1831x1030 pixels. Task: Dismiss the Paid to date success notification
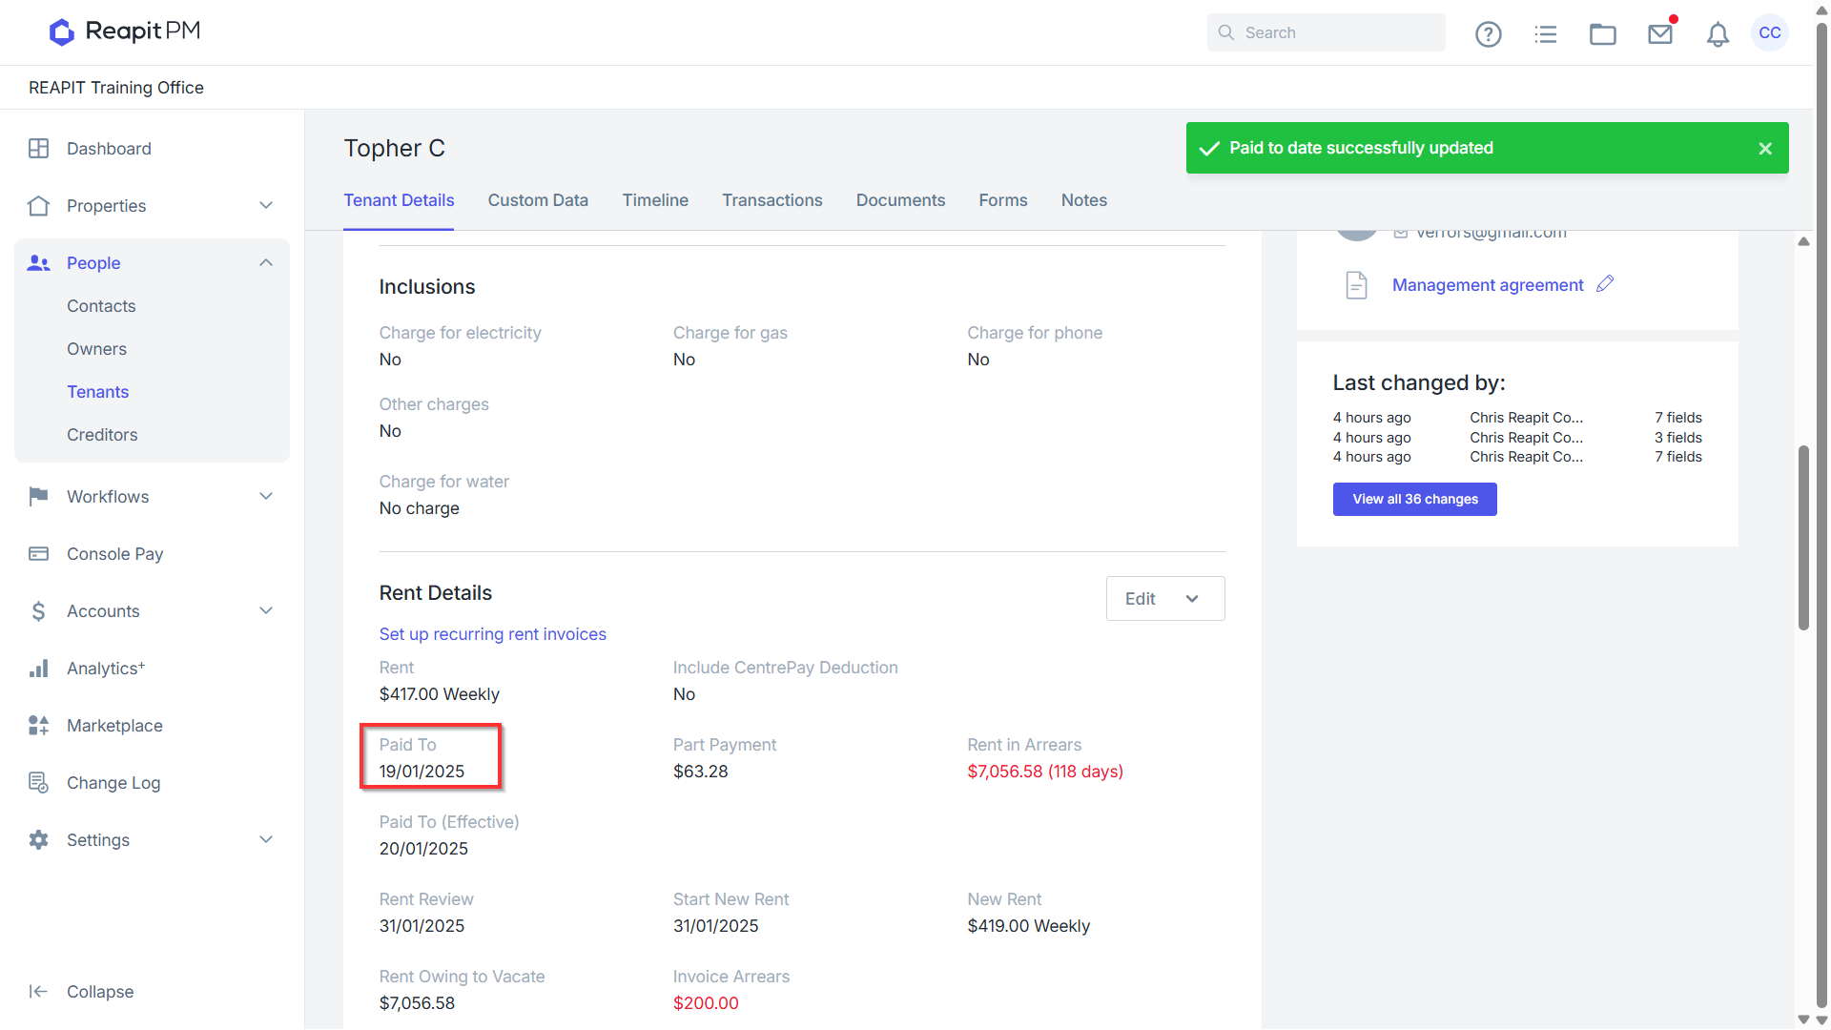(x=1765, y=149)
